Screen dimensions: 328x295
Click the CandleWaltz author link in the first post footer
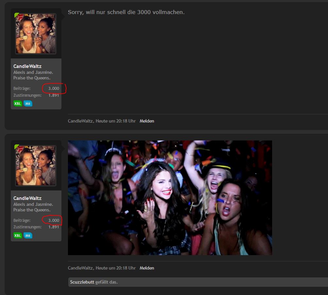(x=80, y=121)
